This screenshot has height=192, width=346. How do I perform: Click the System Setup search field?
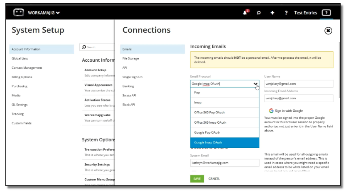point(97,47)
